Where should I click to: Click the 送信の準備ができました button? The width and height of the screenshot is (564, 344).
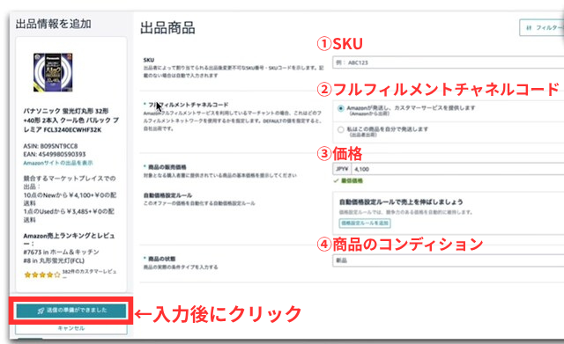coord(71,311)
